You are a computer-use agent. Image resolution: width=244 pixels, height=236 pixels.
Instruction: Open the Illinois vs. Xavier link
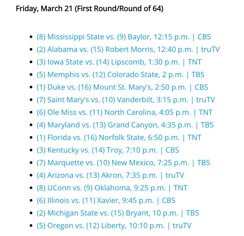coord(106,201)
